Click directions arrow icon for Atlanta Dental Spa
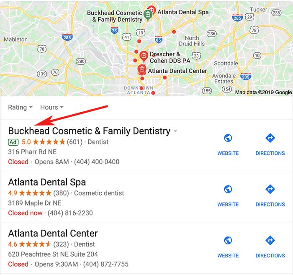Screen dimensions: 293x275 pos(270,189)
